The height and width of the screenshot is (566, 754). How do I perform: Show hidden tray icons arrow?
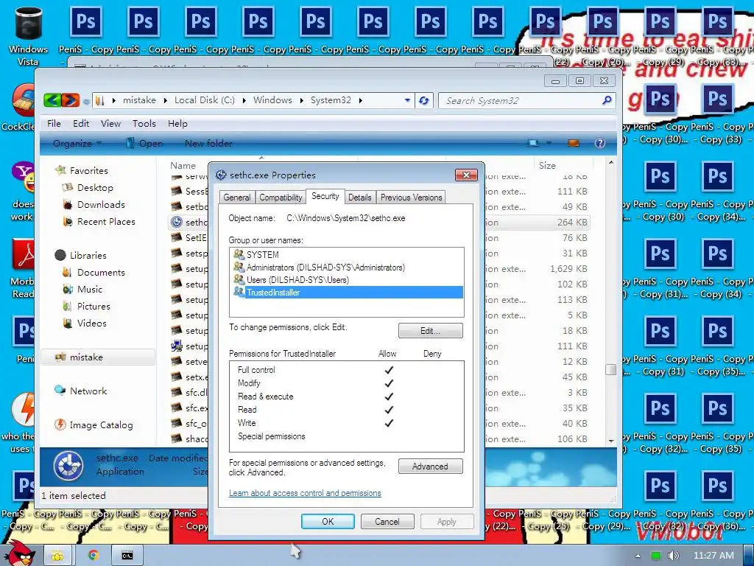638,556
